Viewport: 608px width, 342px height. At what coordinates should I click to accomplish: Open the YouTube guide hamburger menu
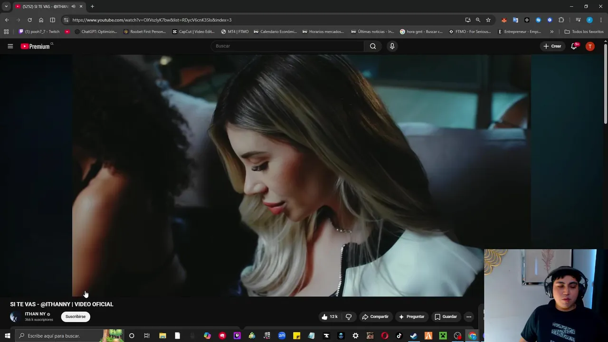point(10,46)
